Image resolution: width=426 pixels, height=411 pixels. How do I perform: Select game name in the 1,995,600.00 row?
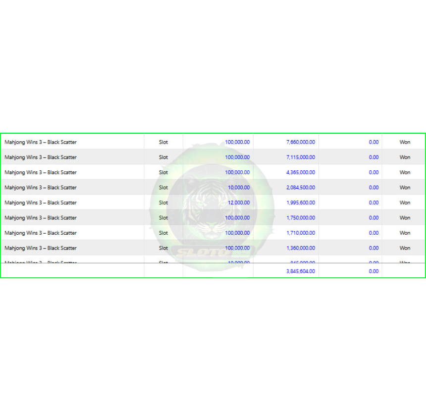pos(41,203)
